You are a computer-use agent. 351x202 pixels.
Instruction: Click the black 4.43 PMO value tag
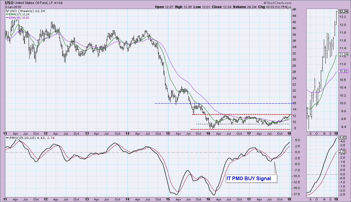342,138
